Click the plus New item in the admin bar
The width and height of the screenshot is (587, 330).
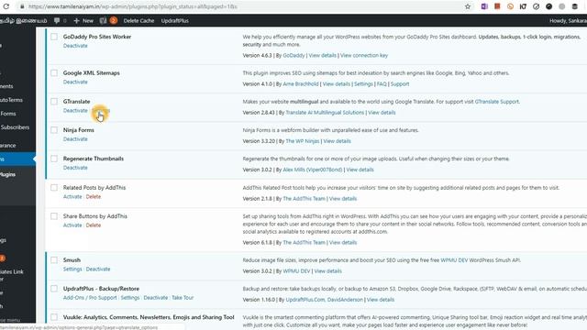[x=83, y=20]
